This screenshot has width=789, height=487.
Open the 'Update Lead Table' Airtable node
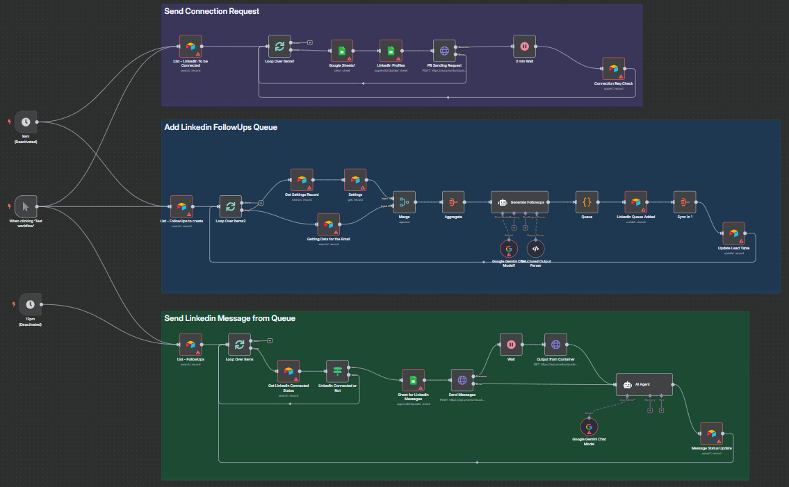tap(733, 233)
